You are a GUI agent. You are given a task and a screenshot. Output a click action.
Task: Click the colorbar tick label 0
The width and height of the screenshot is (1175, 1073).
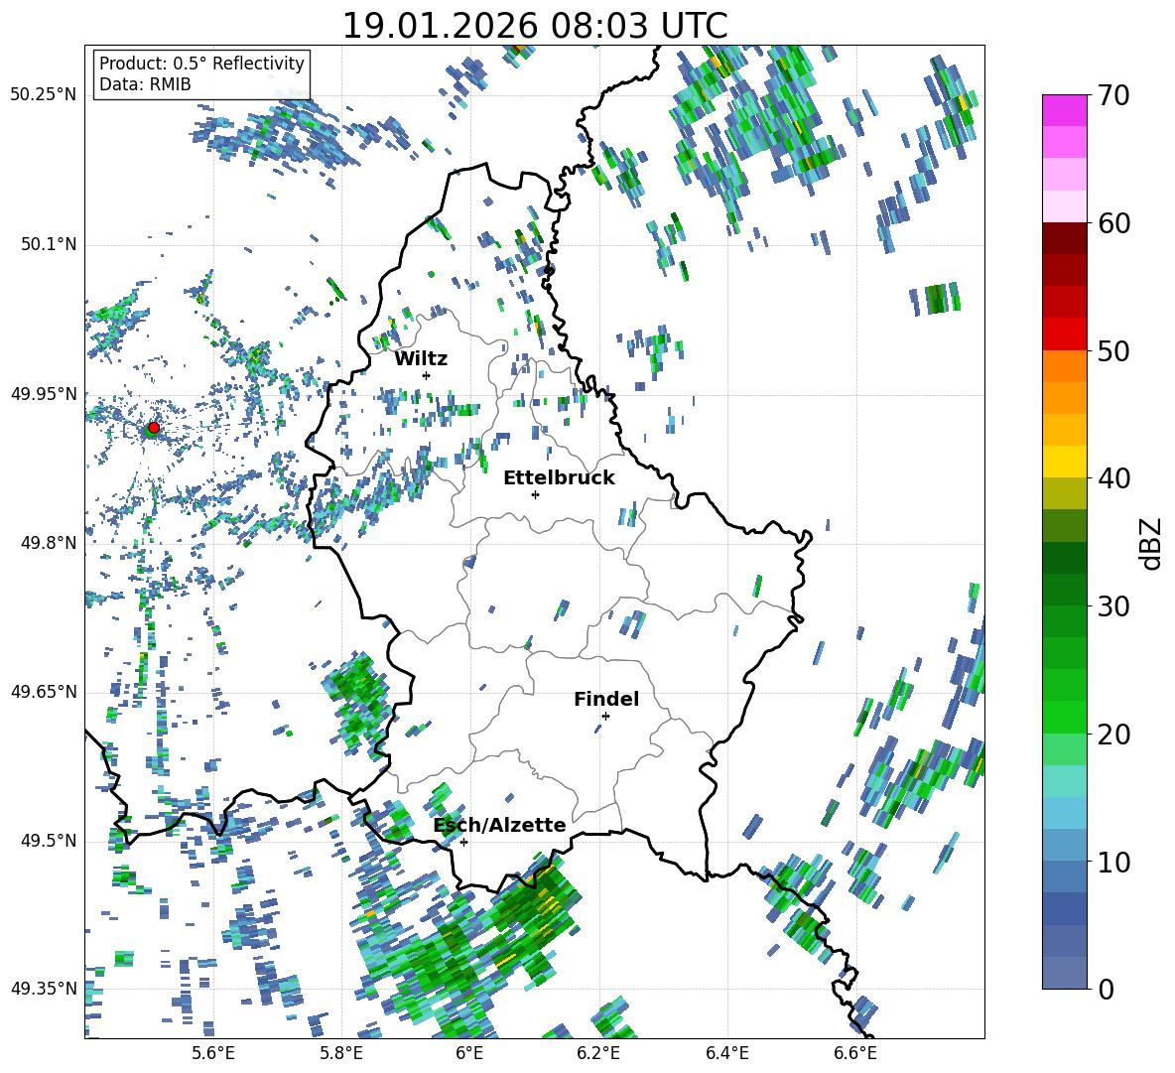coord(1106,990)
